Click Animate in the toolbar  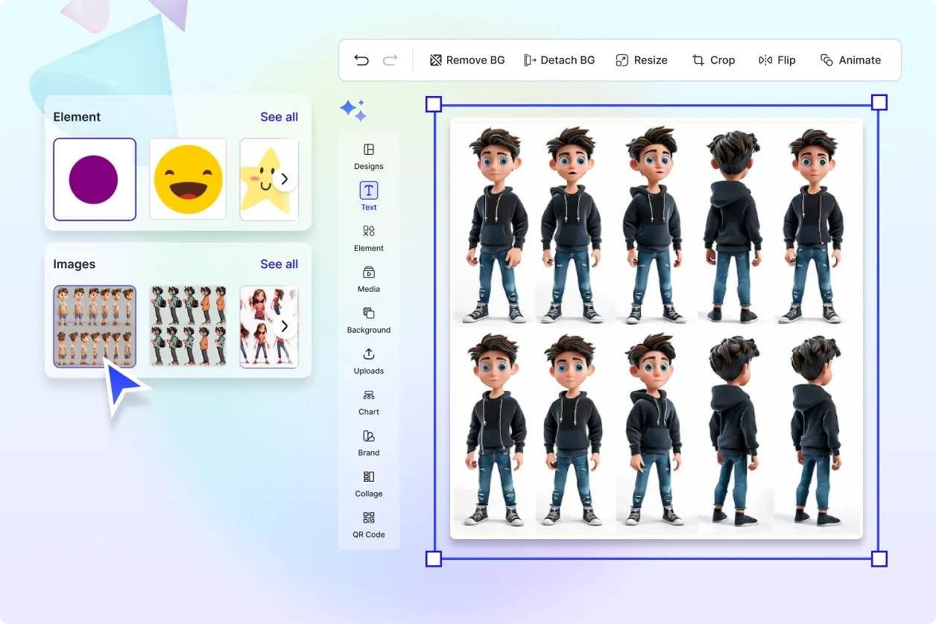click(850, 60)
